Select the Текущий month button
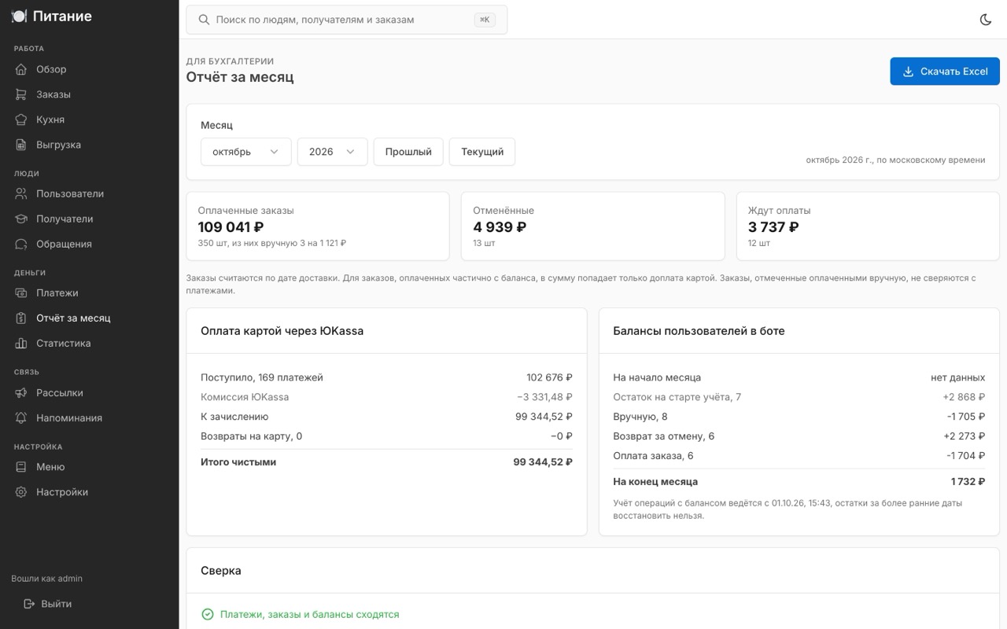Screen dimensions: 1007x629 pos(482,152)
